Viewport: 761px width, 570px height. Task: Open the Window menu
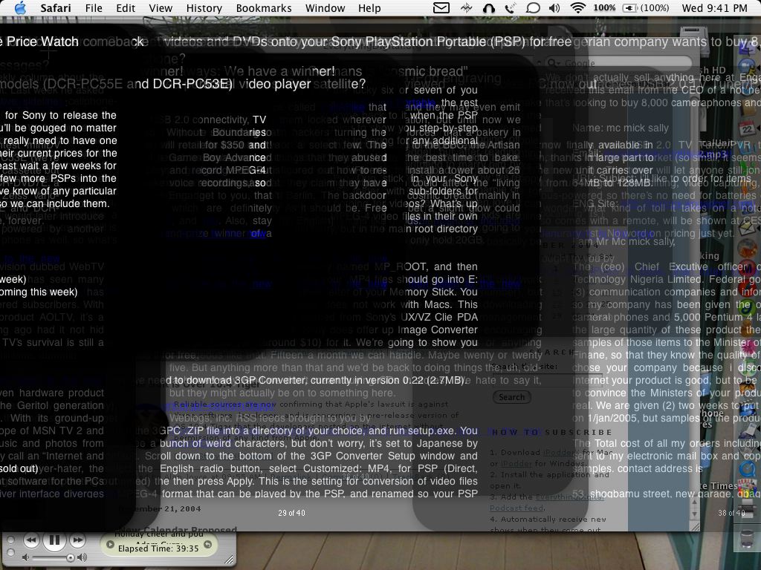(x=326, y=8)
